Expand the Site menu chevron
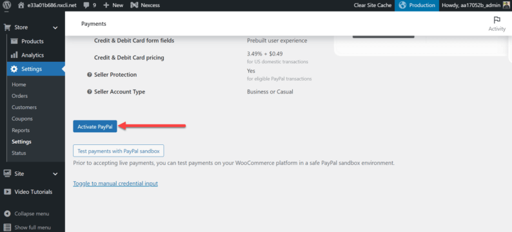The image size is (512, 232). pyautogui.click(x=55, y=174)
